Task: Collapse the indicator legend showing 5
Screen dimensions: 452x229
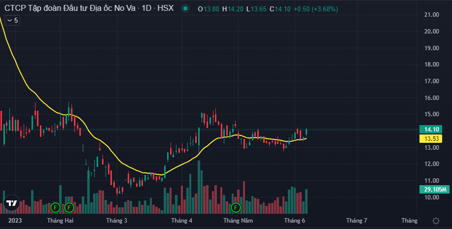Action: [12, 21]
